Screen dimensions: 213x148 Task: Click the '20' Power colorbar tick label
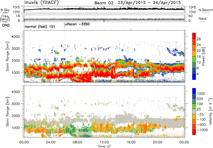point(199,51)
